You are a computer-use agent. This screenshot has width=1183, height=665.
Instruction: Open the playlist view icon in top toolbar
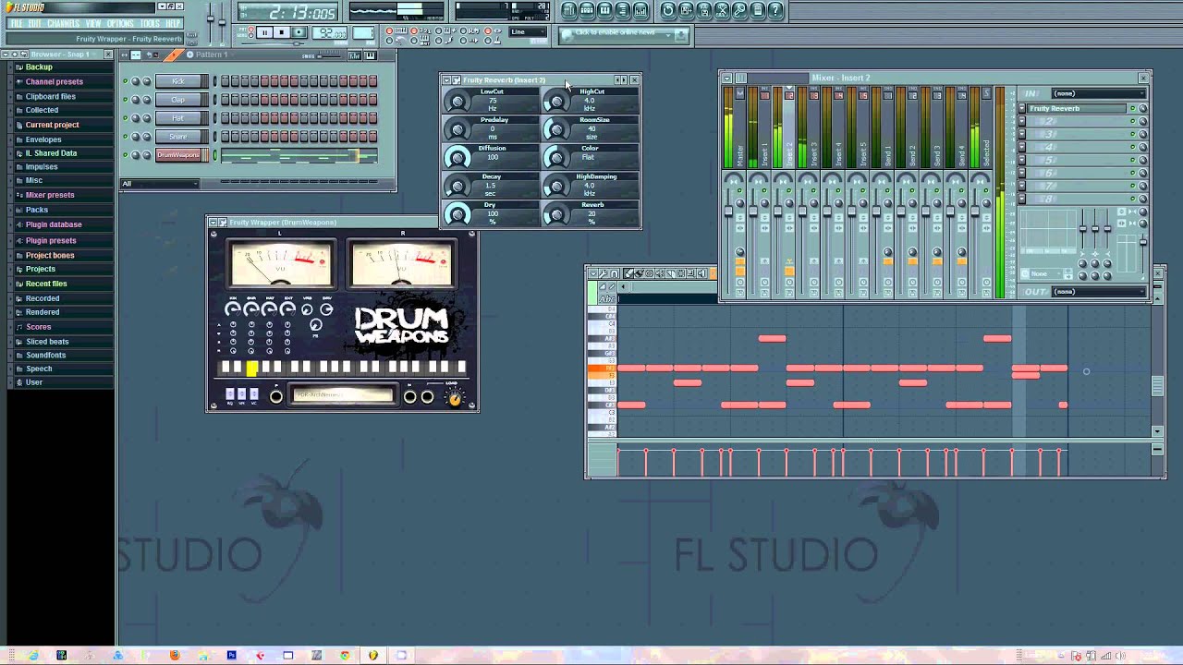569,10
